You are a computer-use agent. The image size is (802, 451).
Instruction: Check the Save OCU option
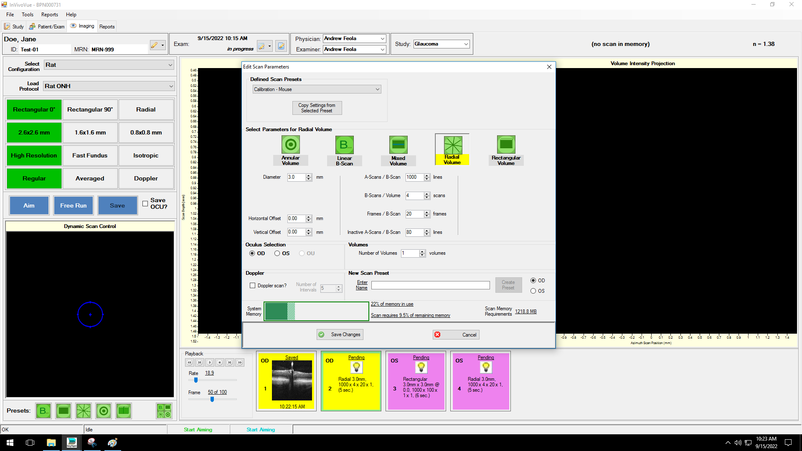(145, 203)
